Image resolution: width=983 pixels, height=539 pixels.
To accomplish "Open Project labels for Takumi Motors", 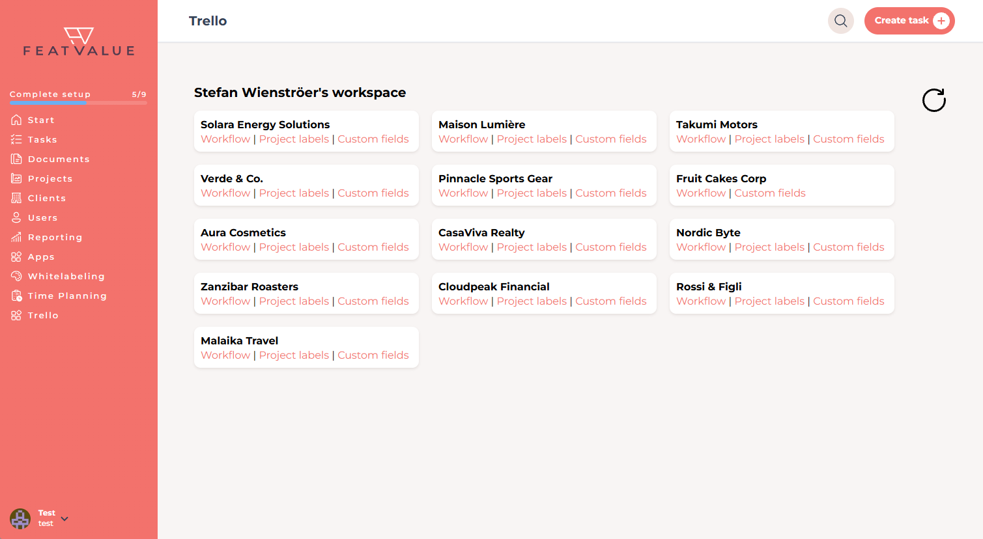I will (769, 139).
